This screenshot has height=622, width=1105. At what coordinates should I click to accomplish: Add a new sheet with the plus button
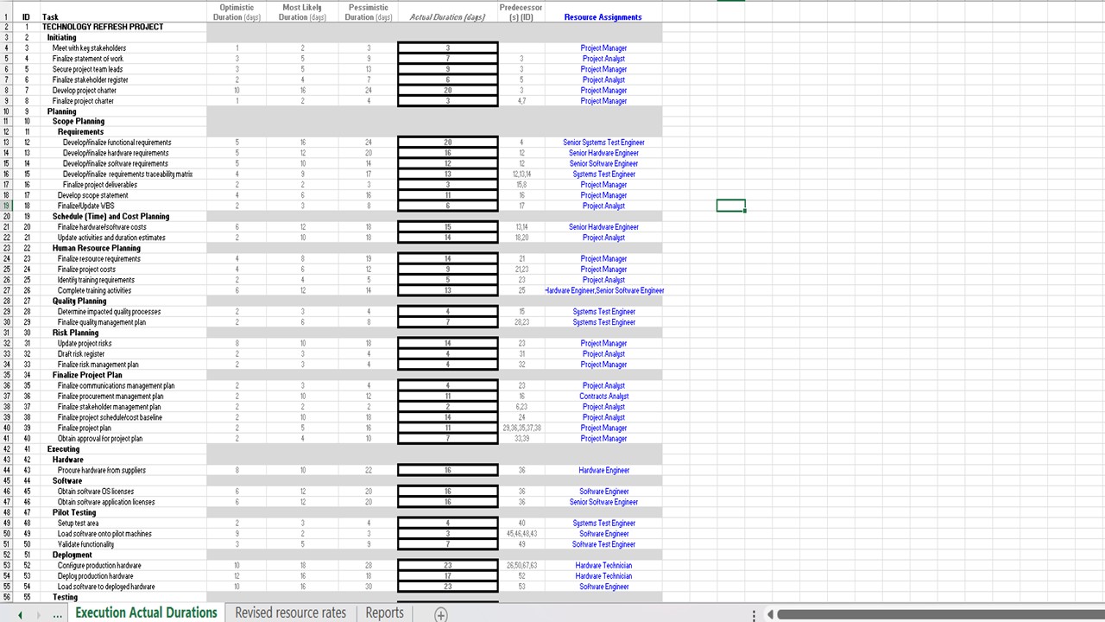pyautogui.click(x=440, y=614)
